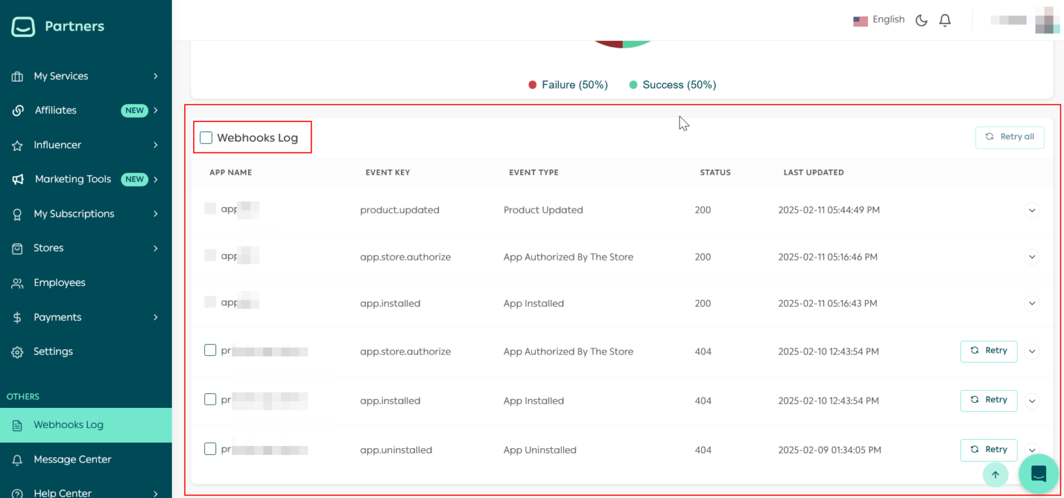Click the STATUS column header
1064x498 pixels.
tap(715, 172)
